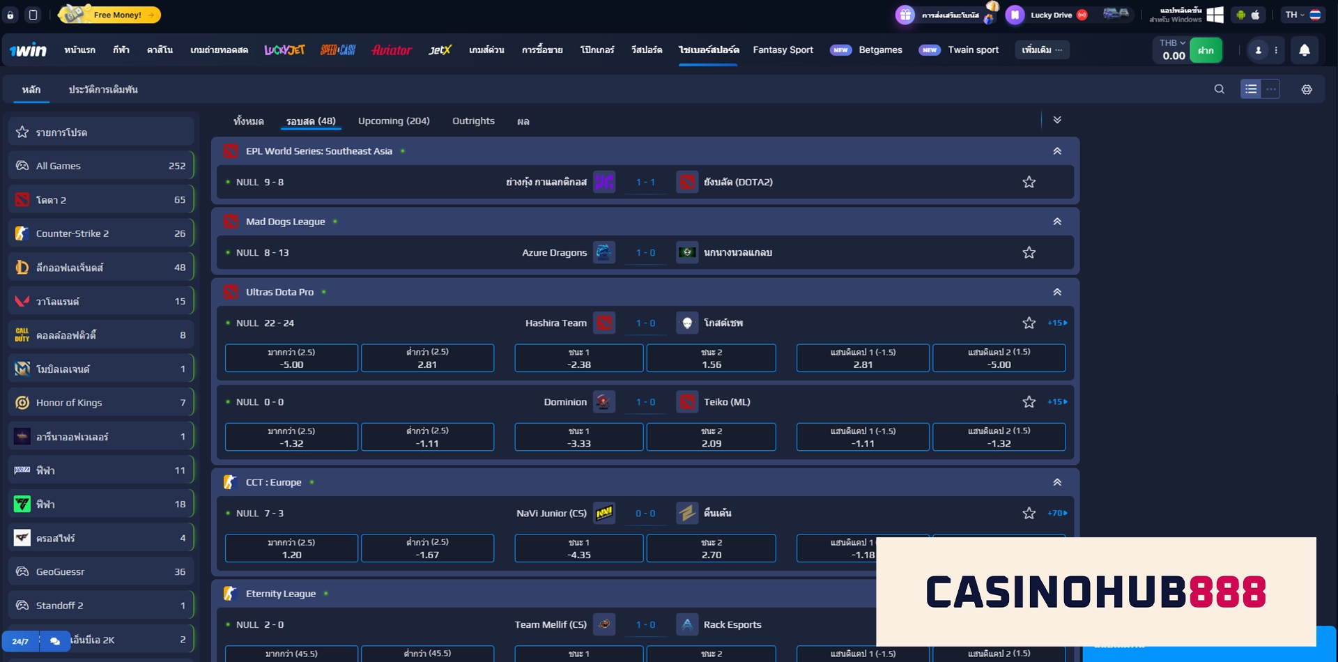This screenshot has height=662, width=1338.
Task: Click the Dominion team logo
Action: point(604,401)
